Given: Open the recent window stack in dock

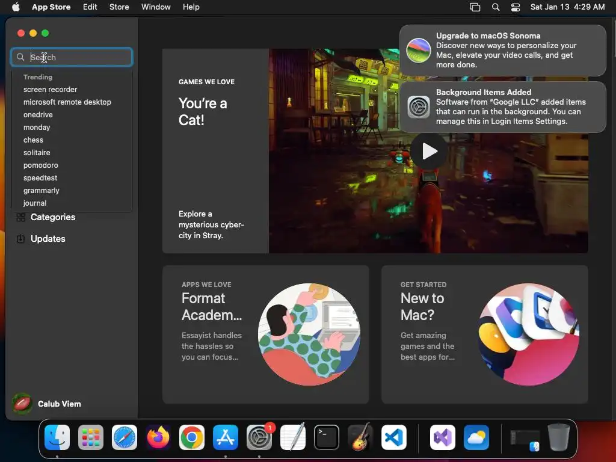Looking at the screenshot, I should (x=525, y=439).
